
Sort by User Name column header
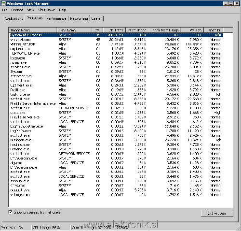click(x=74, y=30)
